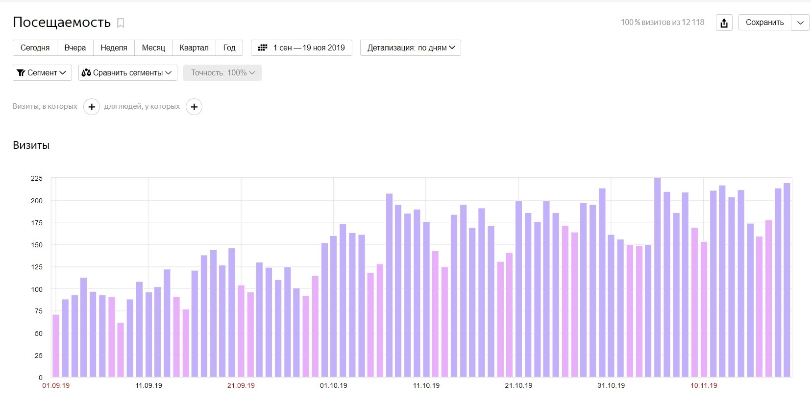Add a people condition with plus
Viewport: 811px width, 405px height.
194,107
